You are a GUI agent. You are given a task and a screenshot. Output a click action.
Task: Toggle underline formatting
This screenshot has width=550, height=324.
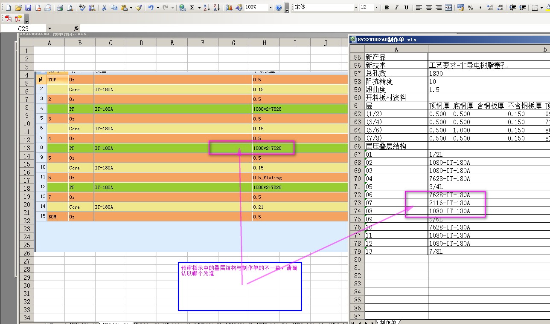click(x=406, y=8)
